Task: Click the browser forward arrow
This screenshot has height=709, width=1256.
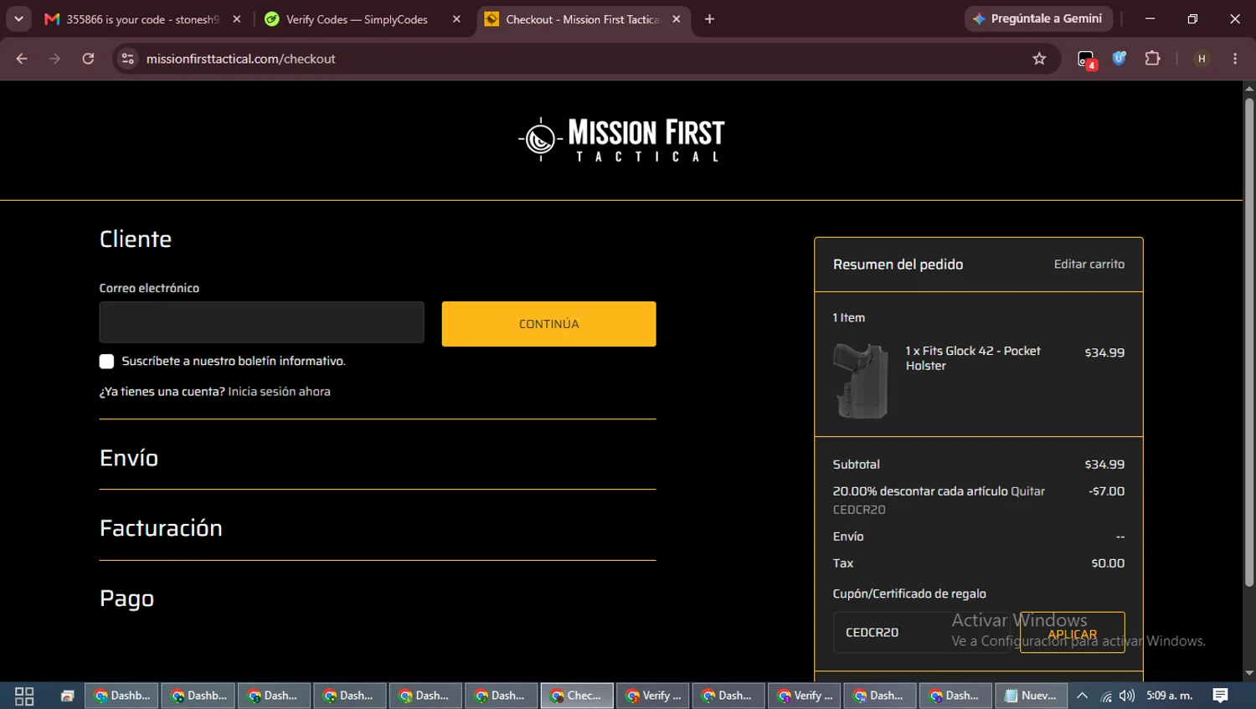Action: pos(54,59)
